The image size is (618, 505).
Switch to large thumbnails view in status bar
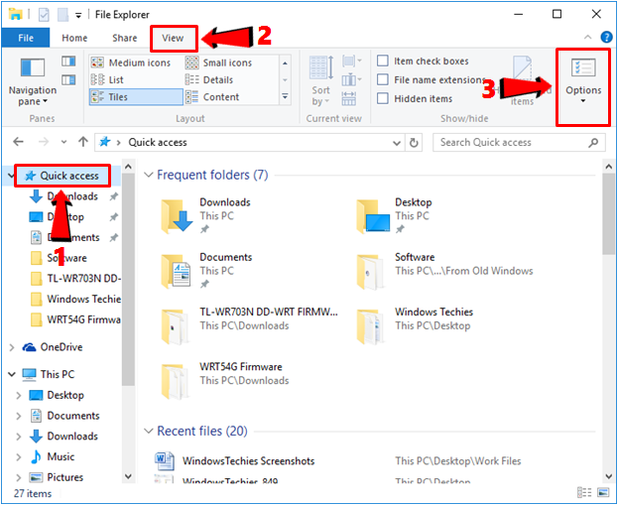point(603,493)
